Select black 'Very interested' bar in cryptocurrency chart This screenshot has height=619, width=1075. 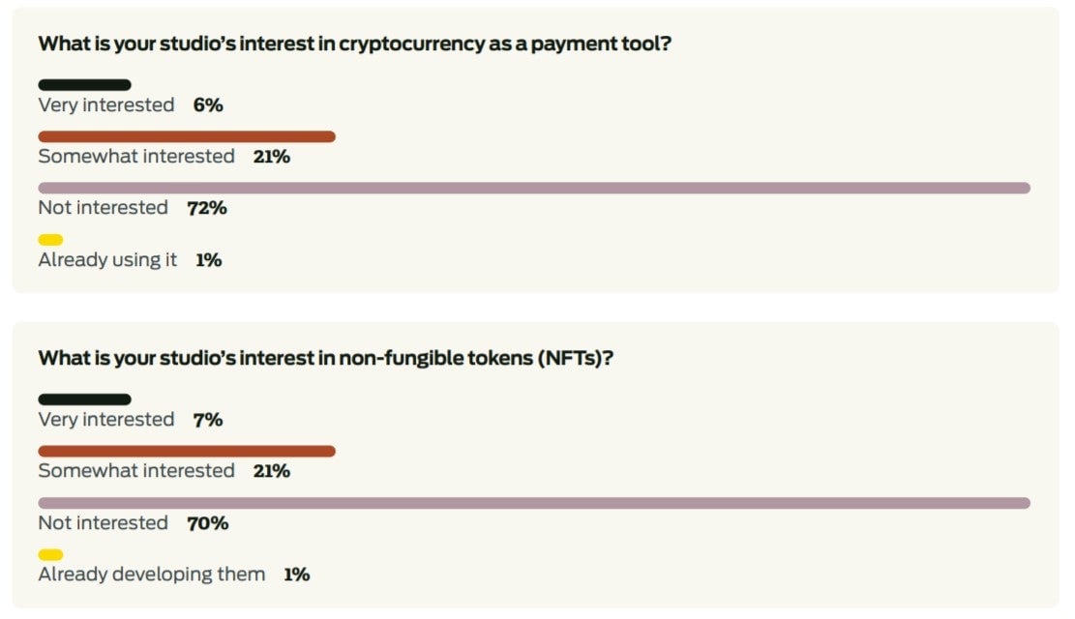tap(84, 85)
